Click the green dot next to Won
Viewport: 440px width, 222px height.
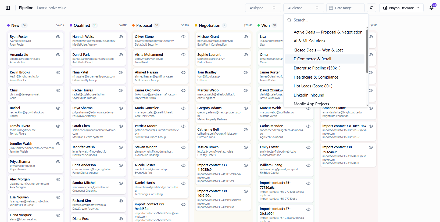click(259, 25)
